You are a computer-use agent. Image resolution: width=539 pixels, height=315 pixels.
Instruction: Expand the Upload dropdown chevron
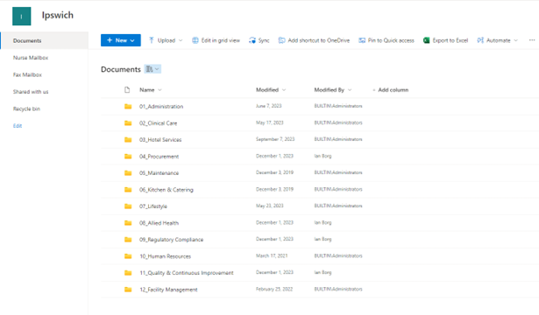pos(181,40)
